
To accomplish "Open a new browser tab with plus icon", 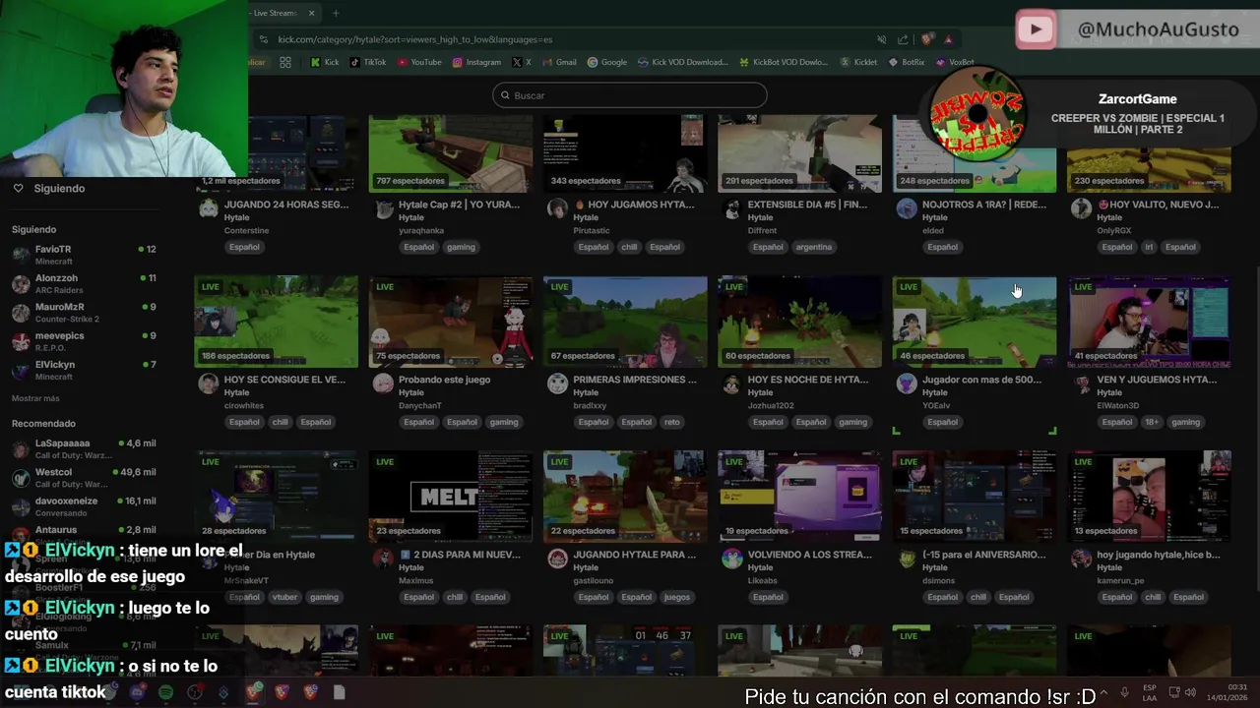I will point(336,13).
